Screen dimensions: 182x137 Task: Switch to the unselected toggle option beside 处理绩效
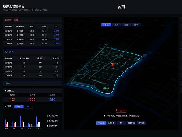[x=28, y=106]
